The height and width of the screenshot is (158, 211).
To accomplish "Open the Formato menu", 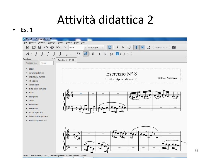I will [60, 43].
